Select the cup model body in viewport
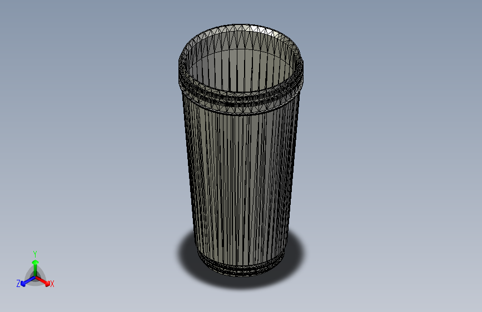The width and height of the screenshot is (482, 312). click(x=241, y=150)
